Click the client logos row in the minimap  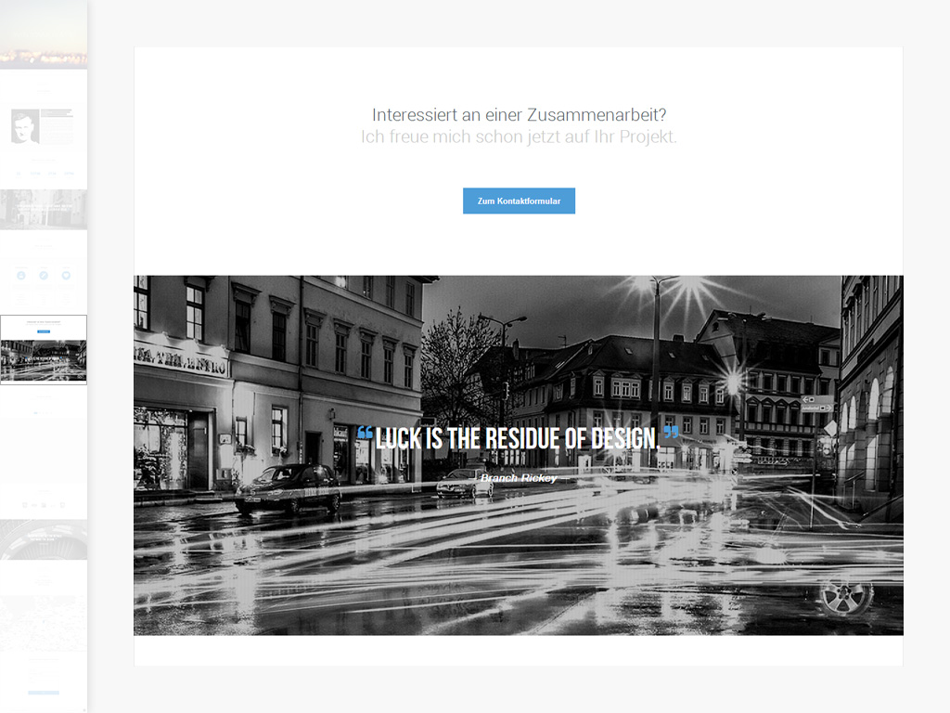point(44,504)
